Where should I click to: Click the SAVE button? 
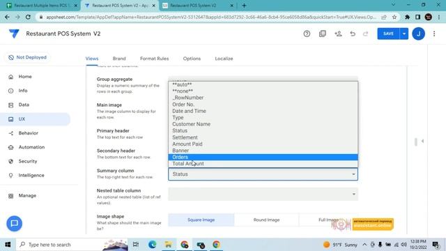388,33
